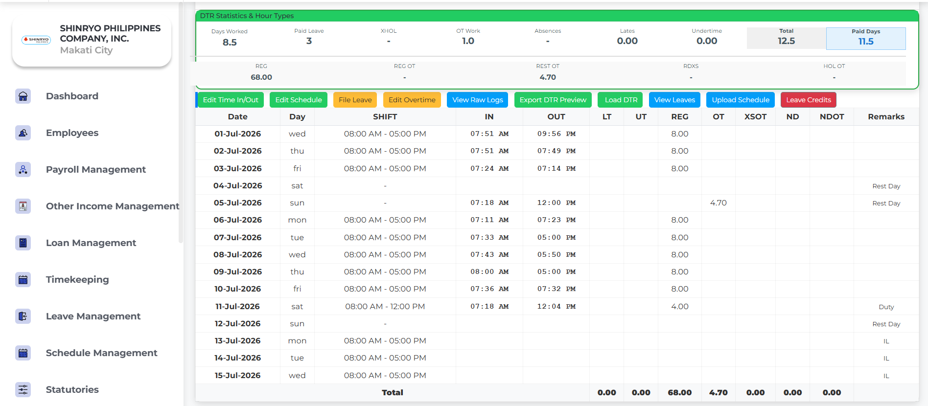The height and width of the screenshot is (406, 928).
Task: Select the 11-Jul-2026 date cell
Action: [238, 307]
